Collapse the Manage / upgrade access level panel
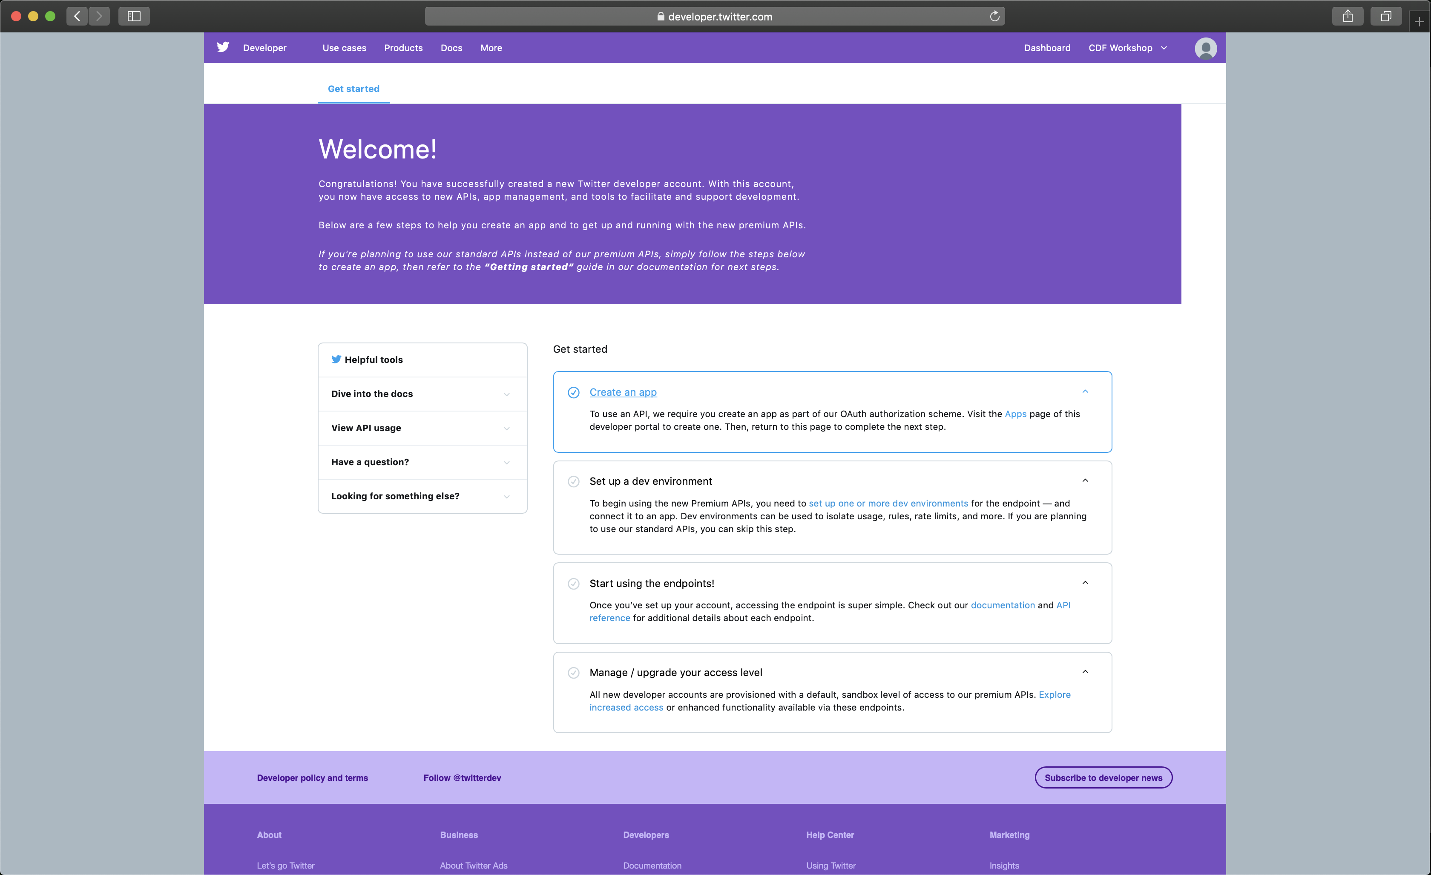This screenshot has height=875, width=1431. click(1085, 672)
